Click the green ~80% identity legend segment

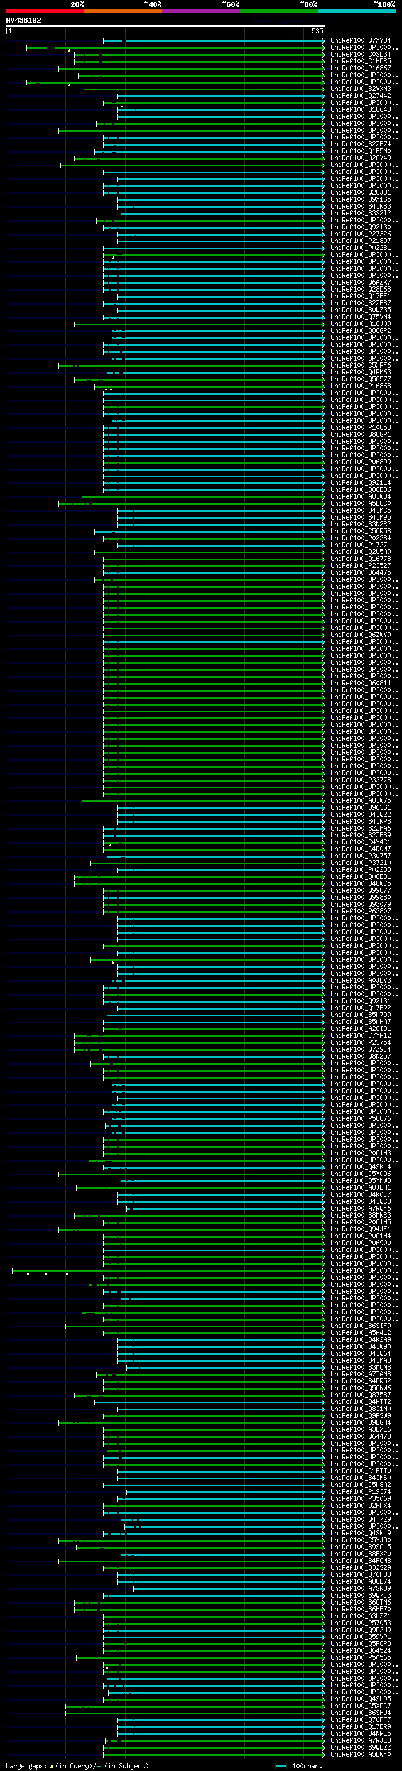(x=279, y=11)
